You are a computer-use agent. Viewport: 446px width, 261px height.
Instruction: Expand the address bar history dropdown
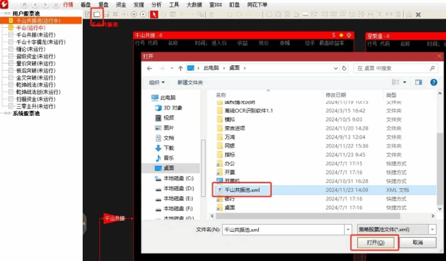(335, 68)
